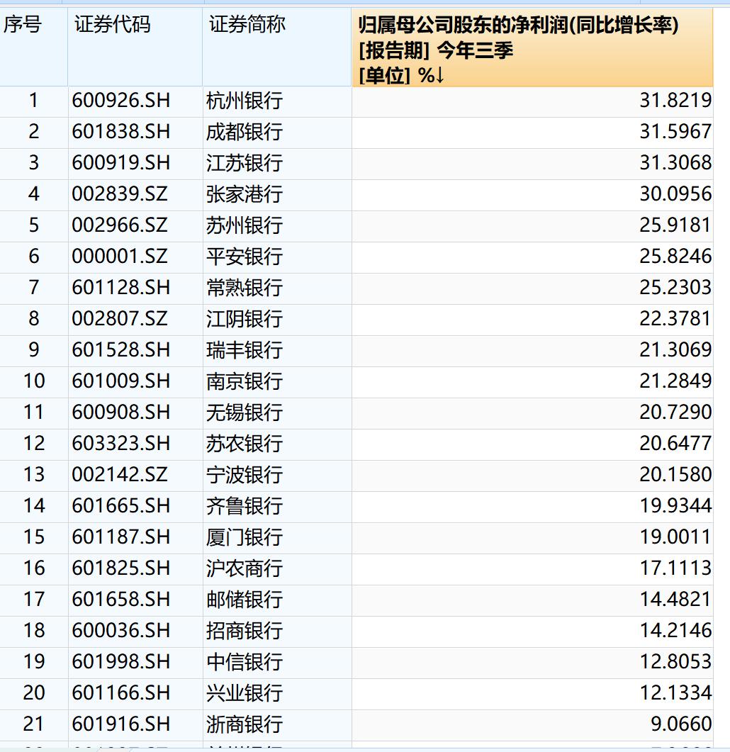Select 邮储银行 name cell
This screenshot has width=730, height=752.
point(277,600)
